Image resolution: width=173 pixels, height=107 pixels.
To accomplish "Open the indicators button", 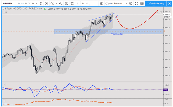I will 52,4.
